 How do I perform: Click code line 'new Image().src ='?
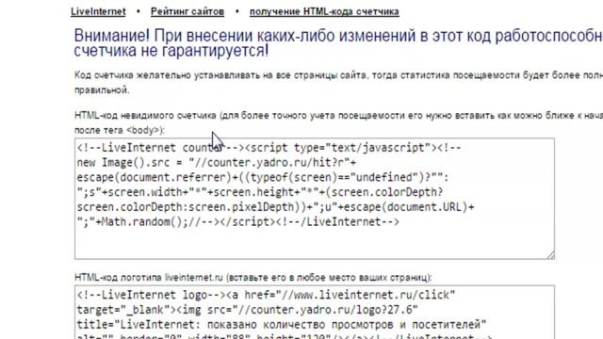point(130,163)
